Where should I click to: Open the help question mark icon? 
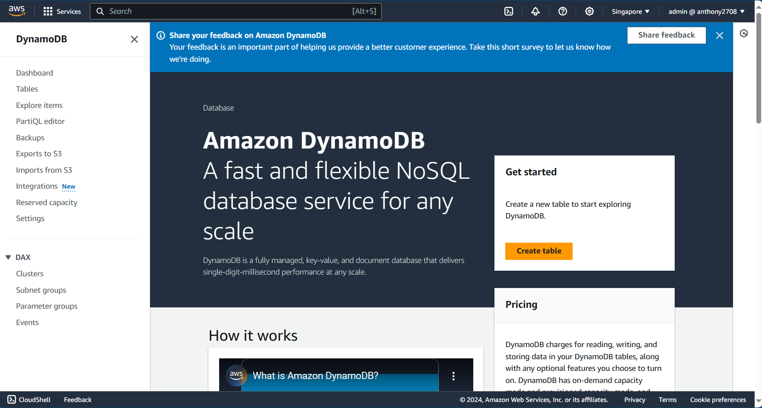coord(562,11)
